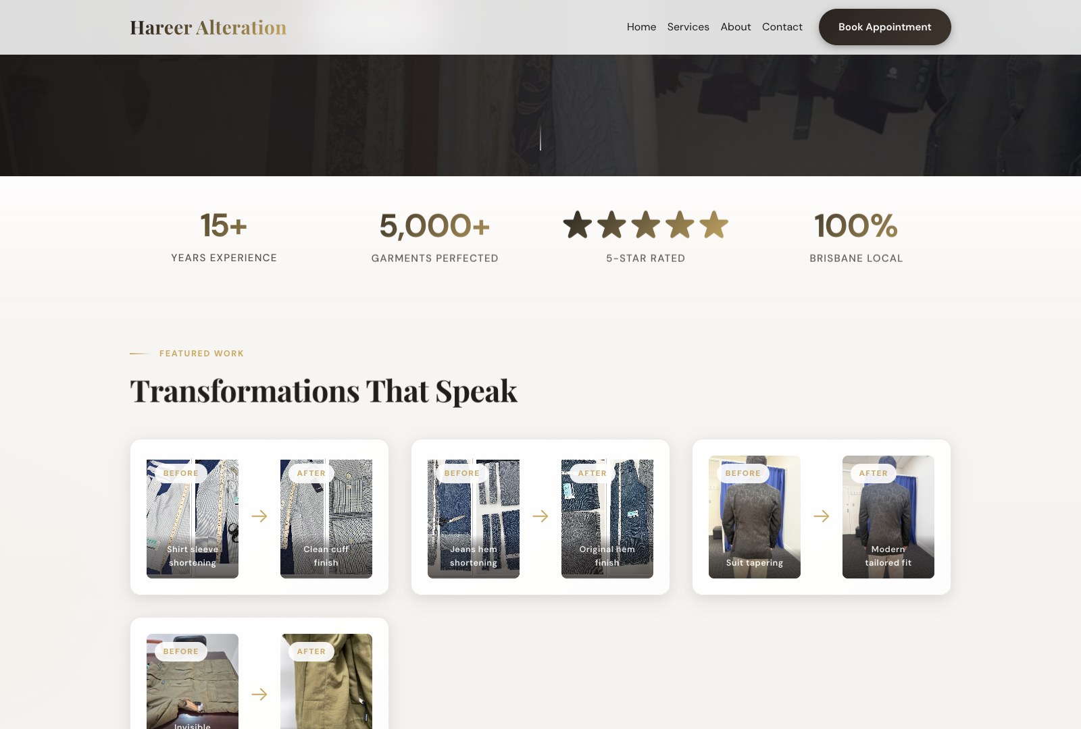
Task: Click the Transformations That Speak heading
Action: click(324, 391)
